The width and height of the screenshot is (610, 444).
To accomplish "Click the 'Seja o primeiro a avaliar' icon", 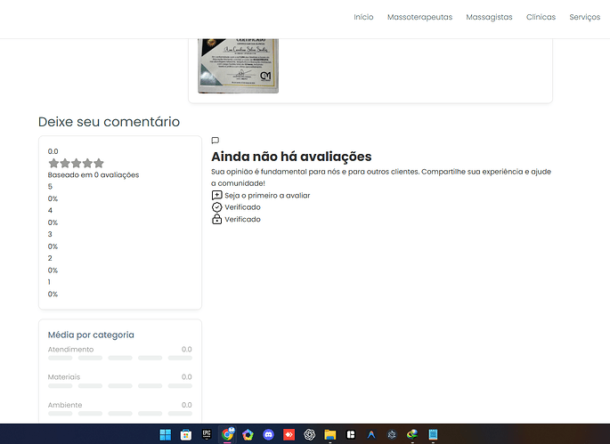I will (216, 195).
